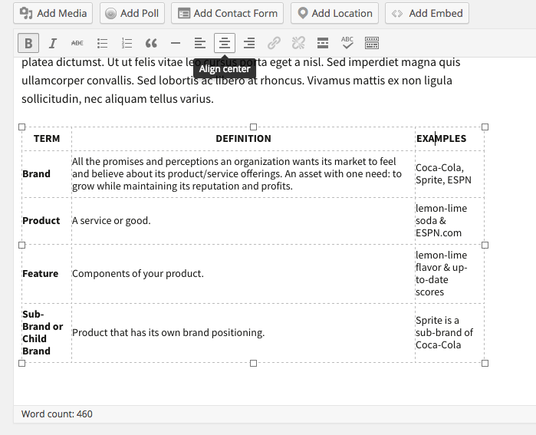The image size is (536, 435).
Task: Insert a numbered list
Action: (x=127, y=43)
